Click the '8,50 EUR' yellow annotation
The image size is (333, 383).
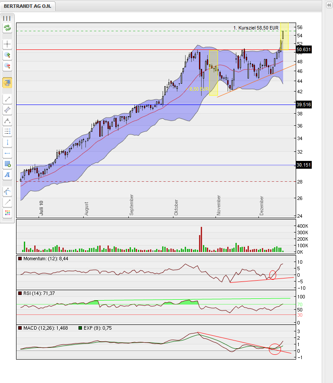pyautogui.click(x=199, y=89)
